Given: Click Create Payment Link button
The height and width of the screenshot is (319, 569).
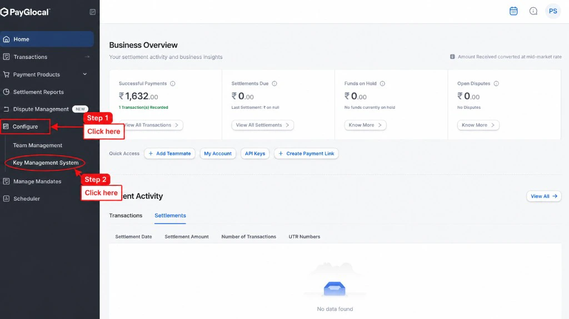Looking at the screenshot, I should coord(306,154).
